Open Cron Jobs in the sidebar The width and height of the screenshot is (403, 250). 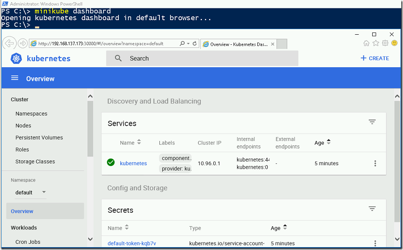click(28, 242)
